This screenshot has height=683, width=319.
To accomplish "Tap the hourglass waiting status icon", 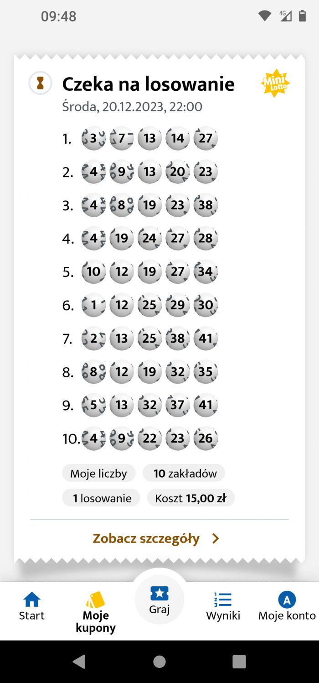I will click(x=41, y=83).
